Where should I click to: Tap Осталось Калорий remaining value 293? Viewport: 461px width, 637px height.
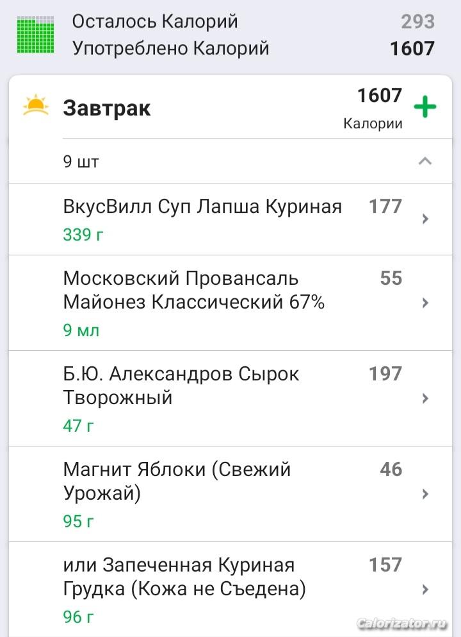417,22
